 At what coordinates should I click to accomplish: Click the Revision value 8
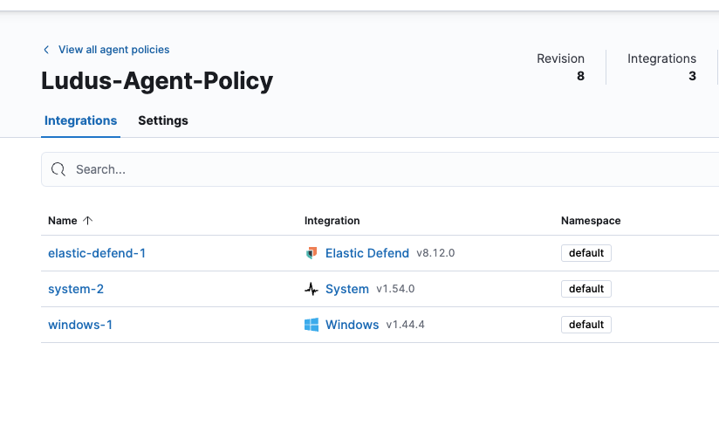[580, 76]
